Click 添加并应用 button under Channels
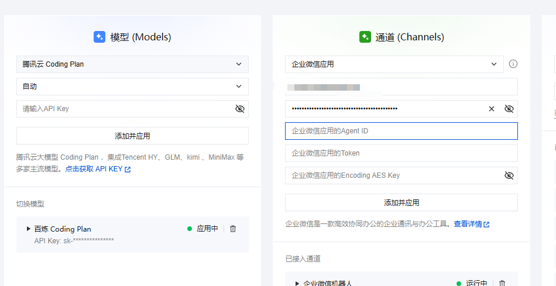 (x=401, y=202)
